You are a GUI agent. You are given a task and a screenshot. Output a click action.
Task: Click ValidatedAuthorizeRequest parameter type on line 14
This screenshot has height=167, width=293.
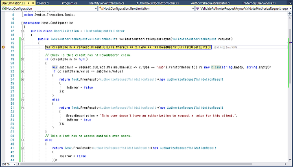194,39
